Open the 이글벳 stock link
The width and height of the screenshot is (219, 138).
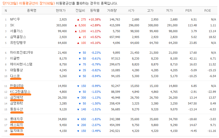15,58
